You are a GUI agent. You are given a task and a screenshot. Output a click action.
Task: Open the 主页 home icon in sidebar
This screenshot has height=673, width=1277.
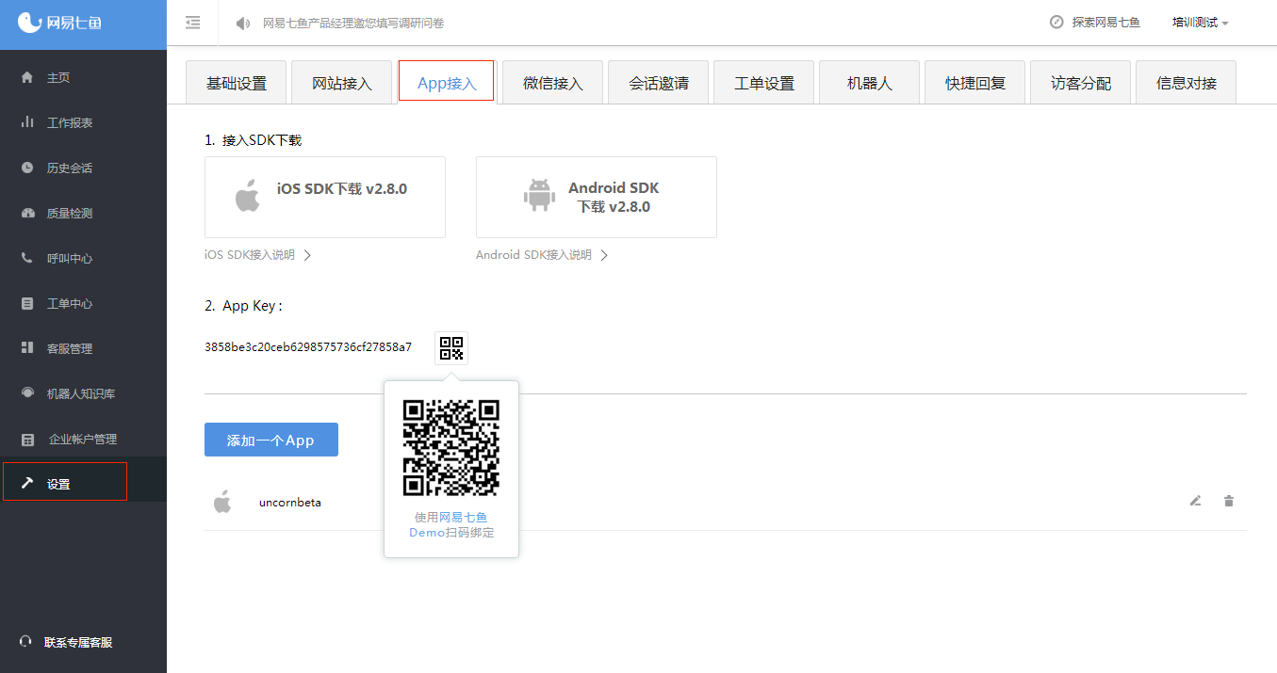coord(27,77)
